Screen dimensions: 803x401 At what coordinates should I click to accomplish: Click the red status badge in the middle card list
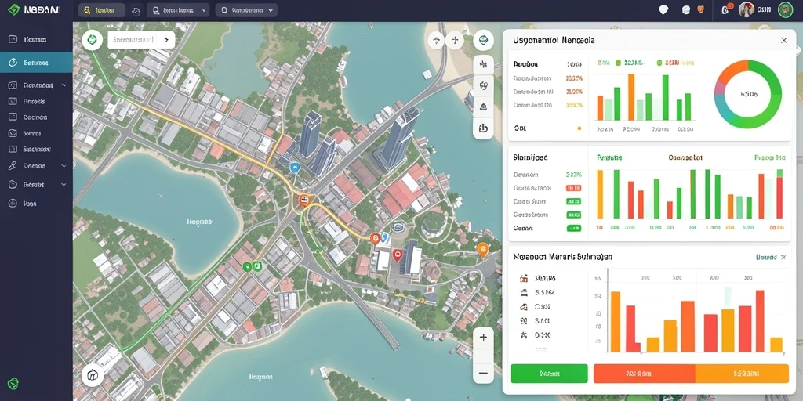pyautogui.click(x=573, y=188)
